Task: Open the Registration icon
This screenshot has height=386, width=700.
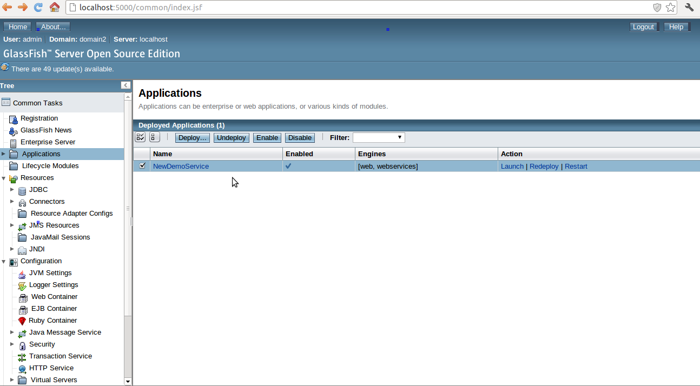Action: (12, 118)
